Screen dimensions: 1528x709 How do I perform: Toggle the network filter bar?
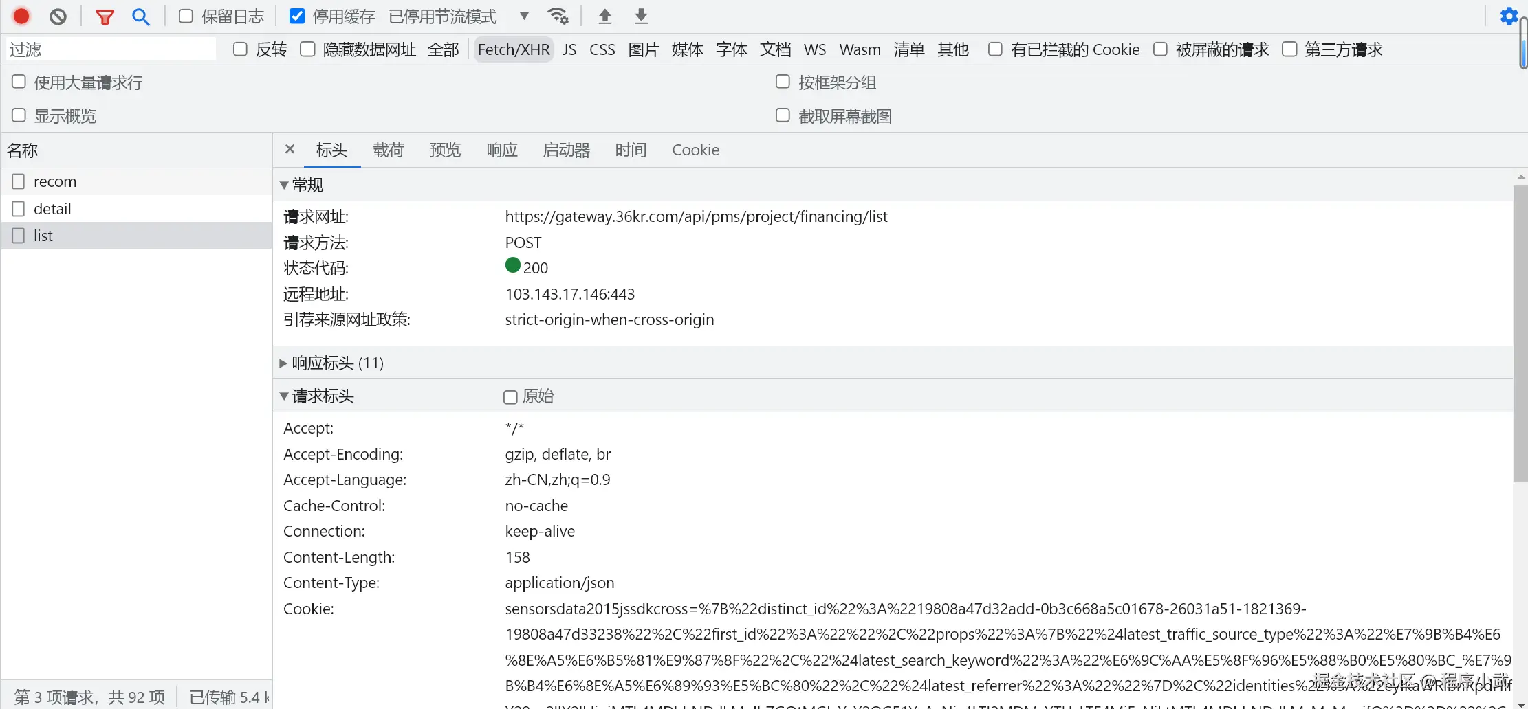(x=105, y=15)
